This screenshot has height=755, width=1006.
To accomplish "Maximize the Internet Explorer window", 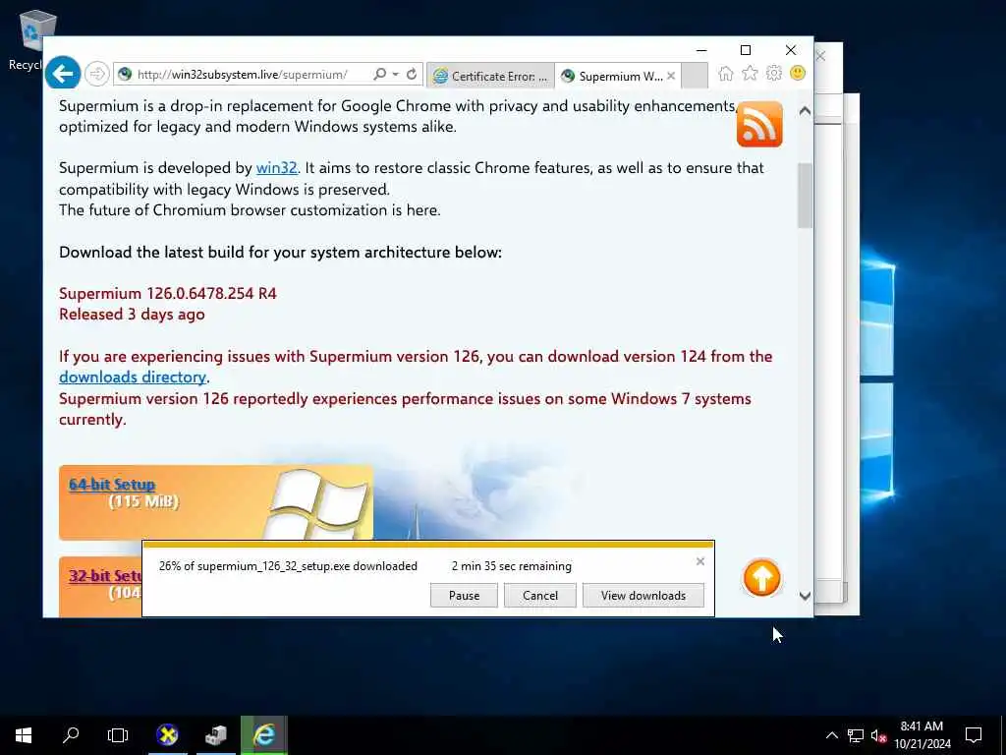I will click(x=746, y=50).
